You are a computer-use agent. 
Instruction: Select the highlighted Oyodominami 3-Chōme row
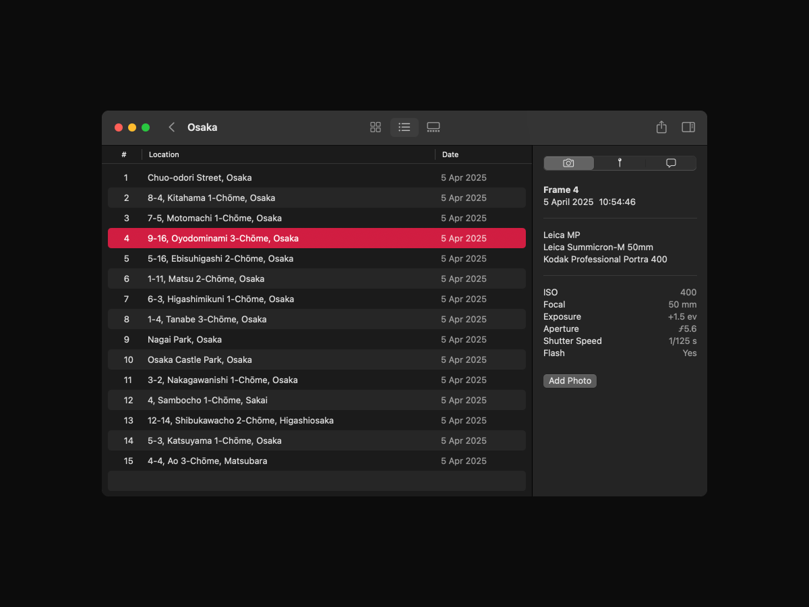(317, 239)
